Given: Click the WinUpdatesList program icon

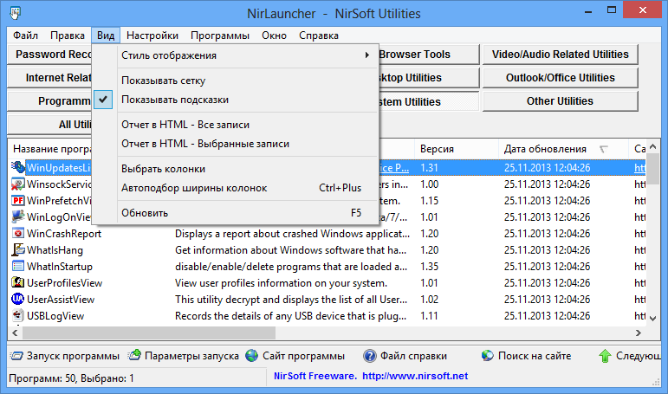Looking at the screenshot, I should [x=18, y=167].
